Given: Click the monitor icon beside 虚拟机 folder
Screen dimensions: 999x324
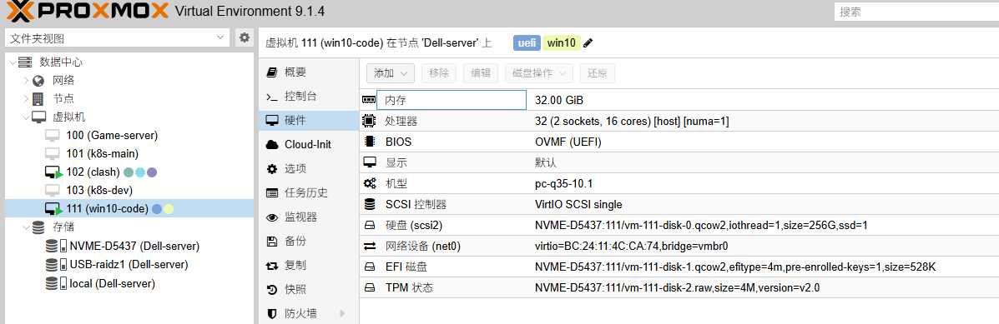Looking at the screenshot, I should coord(39,117).
